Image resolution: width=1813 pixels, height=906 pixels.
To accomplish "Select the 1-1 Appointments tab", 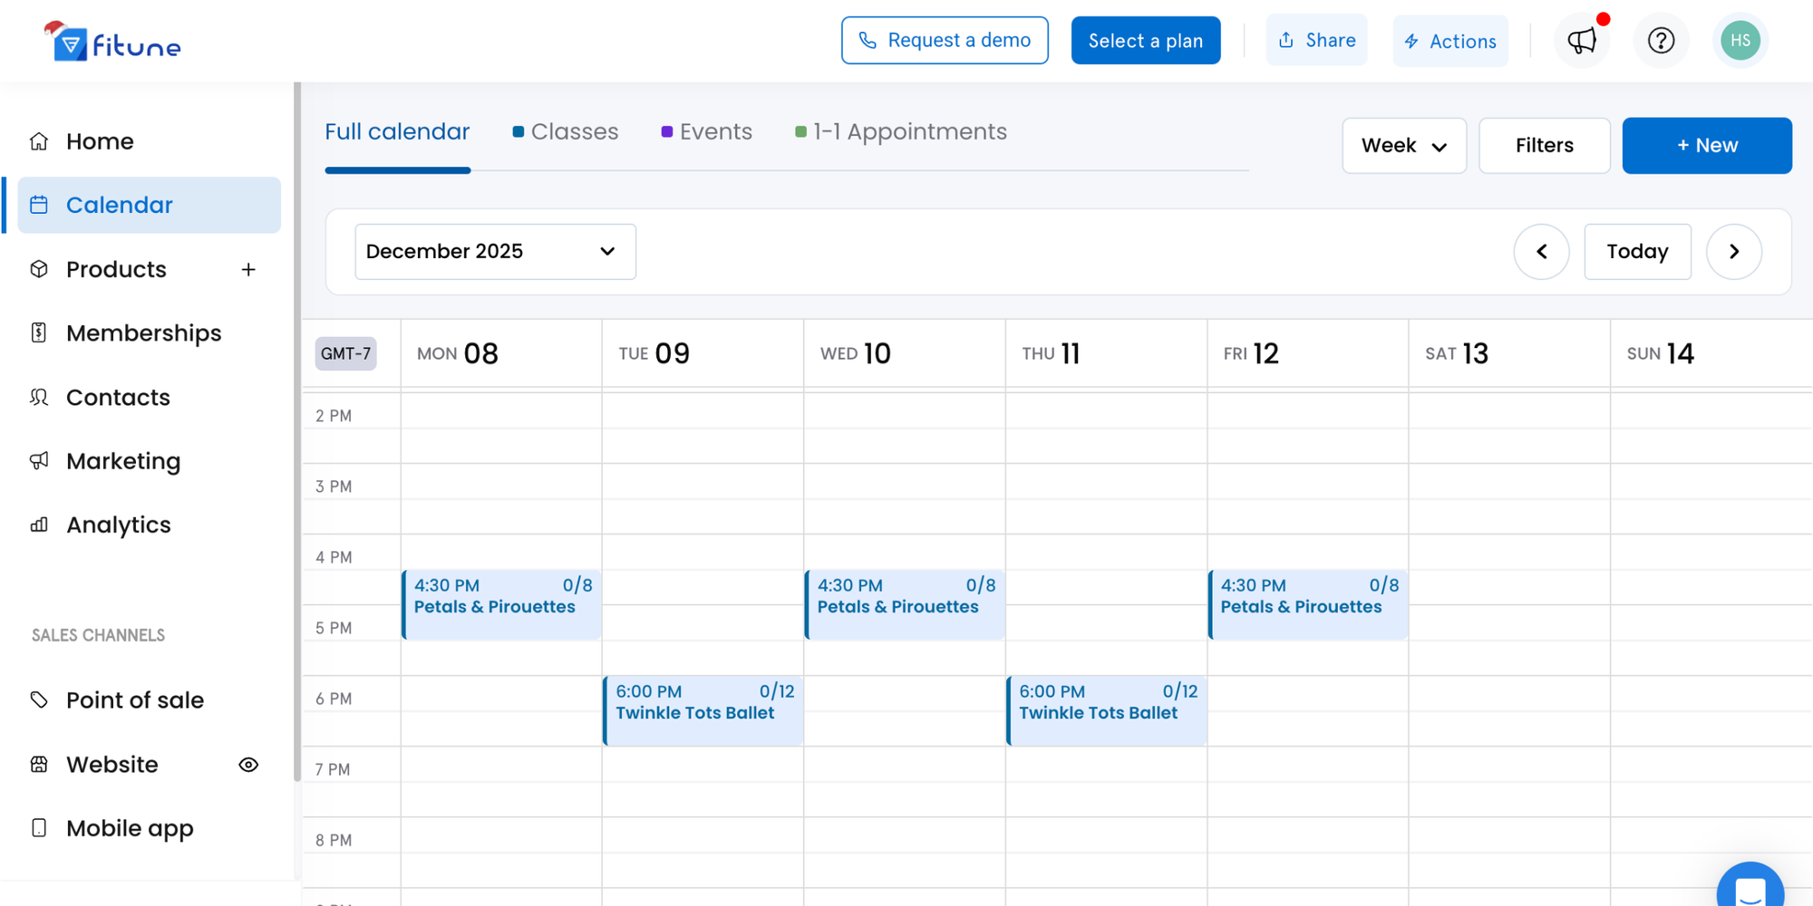I will click(x=909, y=131).
